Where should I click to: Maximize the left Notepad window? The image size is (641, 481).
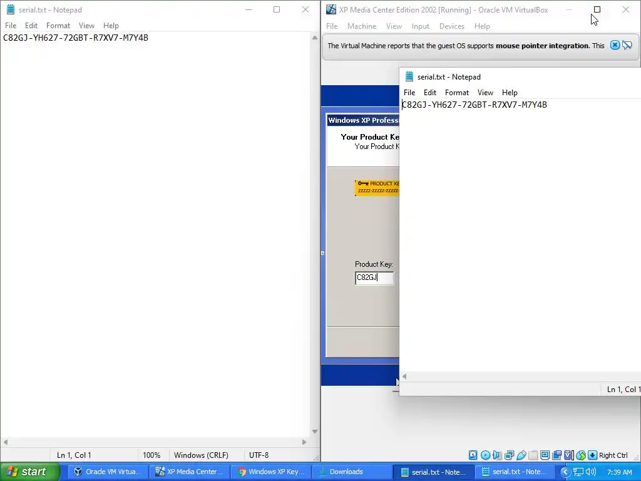pos(277,9)
